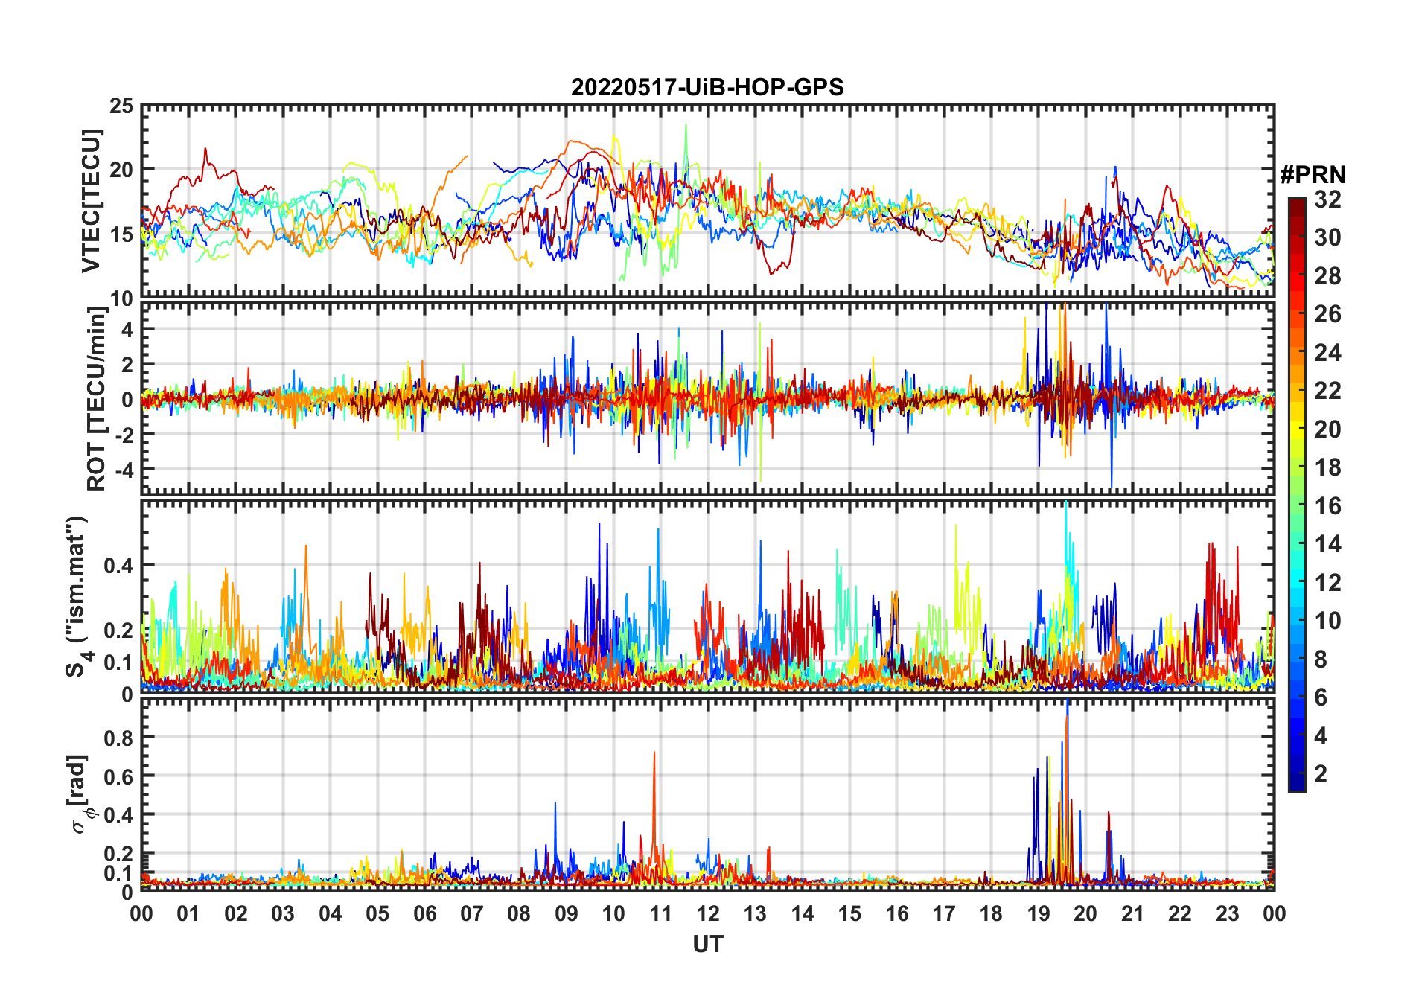Select the VTEC[TECU] y-axis label
1416x990 pixels.
[91, 201]
